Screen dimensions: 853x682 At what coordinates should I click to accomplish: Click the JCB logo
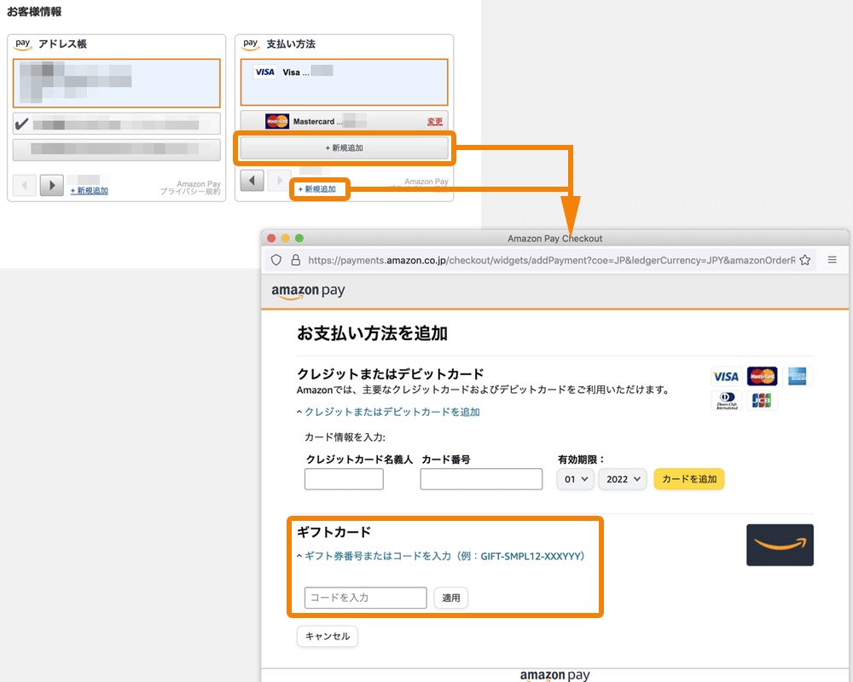tap(762, 401)
